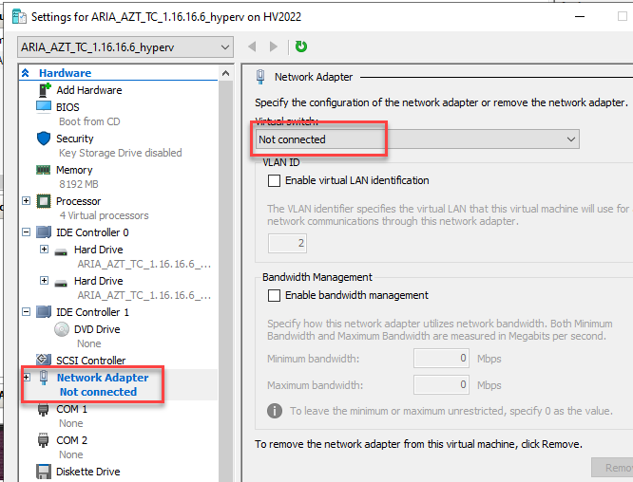
Task: Click the COM 1 port icon
Action: click(x=43, y=410)
